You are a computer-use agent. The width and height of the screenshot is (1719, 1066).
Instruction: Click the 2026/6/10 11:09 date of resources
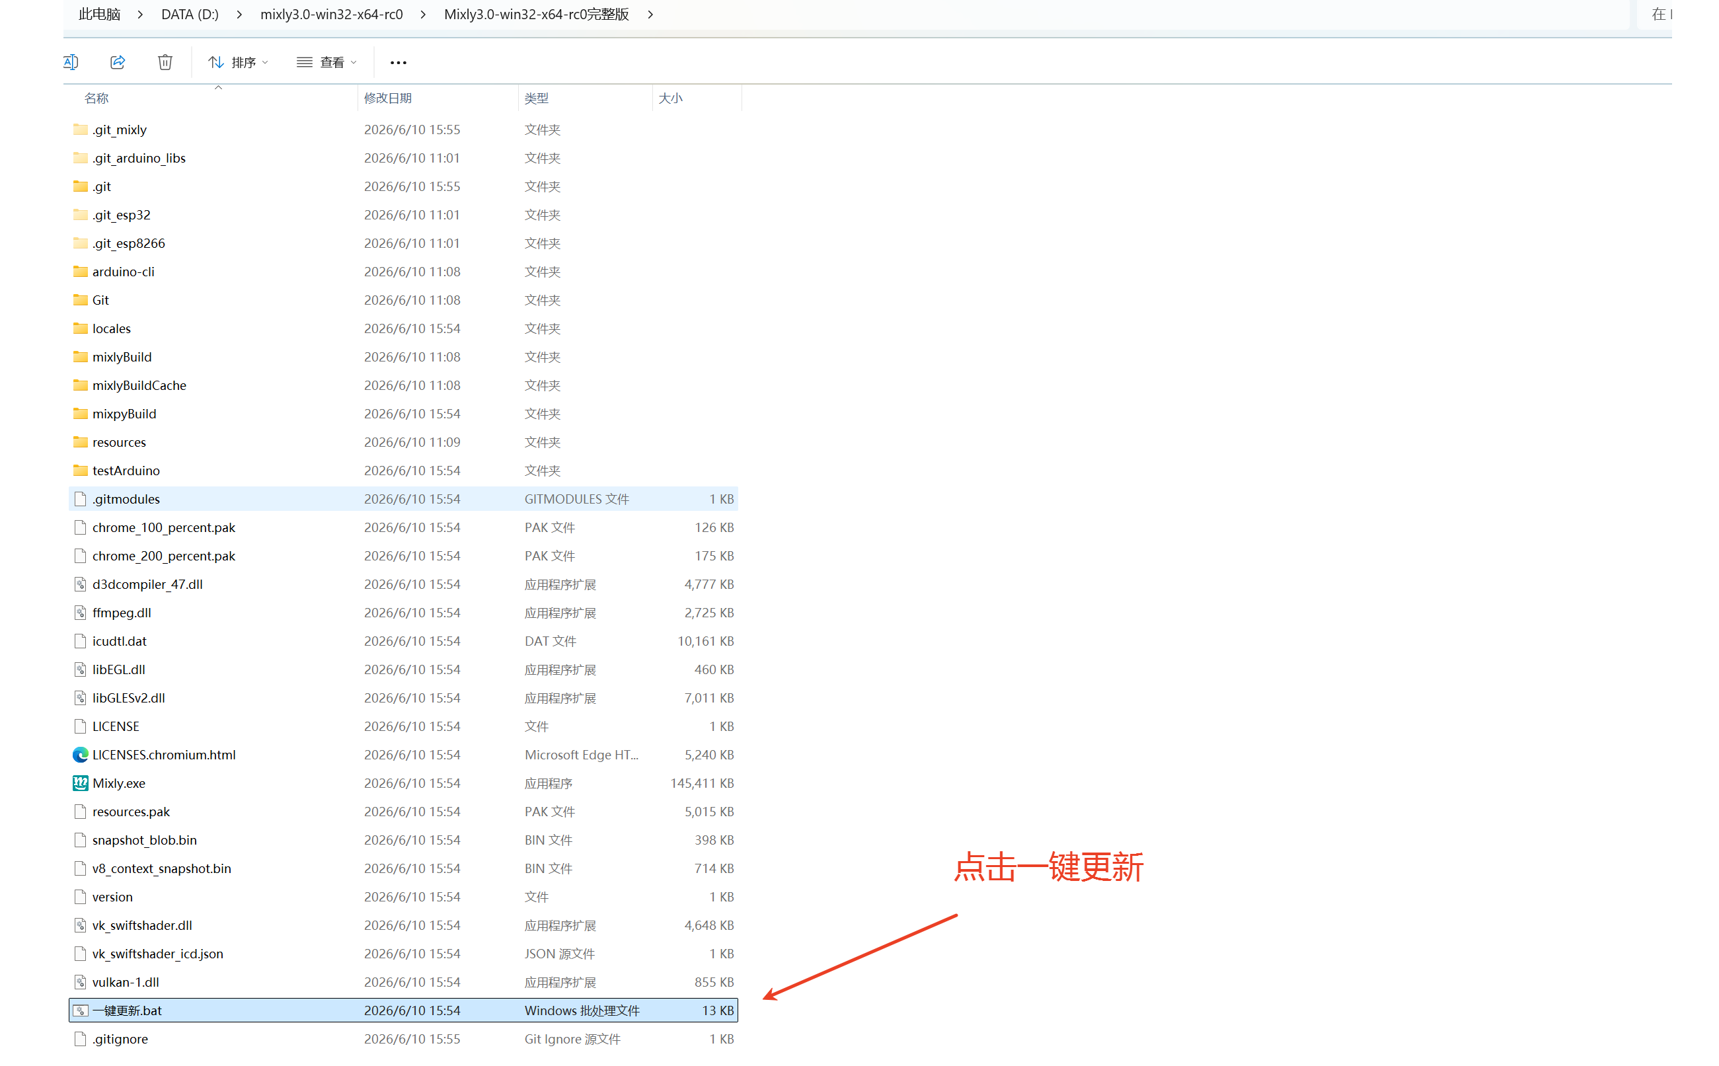pyautogui.click(x=412, y=442)
